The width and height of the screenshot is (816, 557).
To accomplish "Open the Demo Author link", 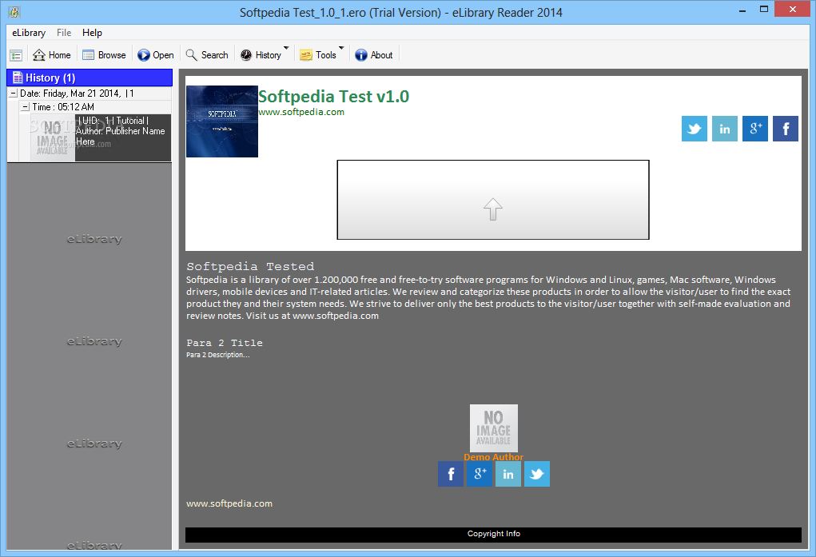I will click(x=493, y=457).
